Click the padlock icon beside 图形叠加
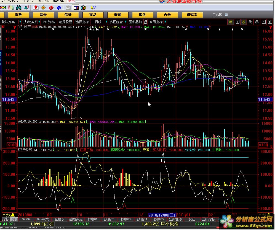This screenshot has height=230, width=275. tap(146, 22)
